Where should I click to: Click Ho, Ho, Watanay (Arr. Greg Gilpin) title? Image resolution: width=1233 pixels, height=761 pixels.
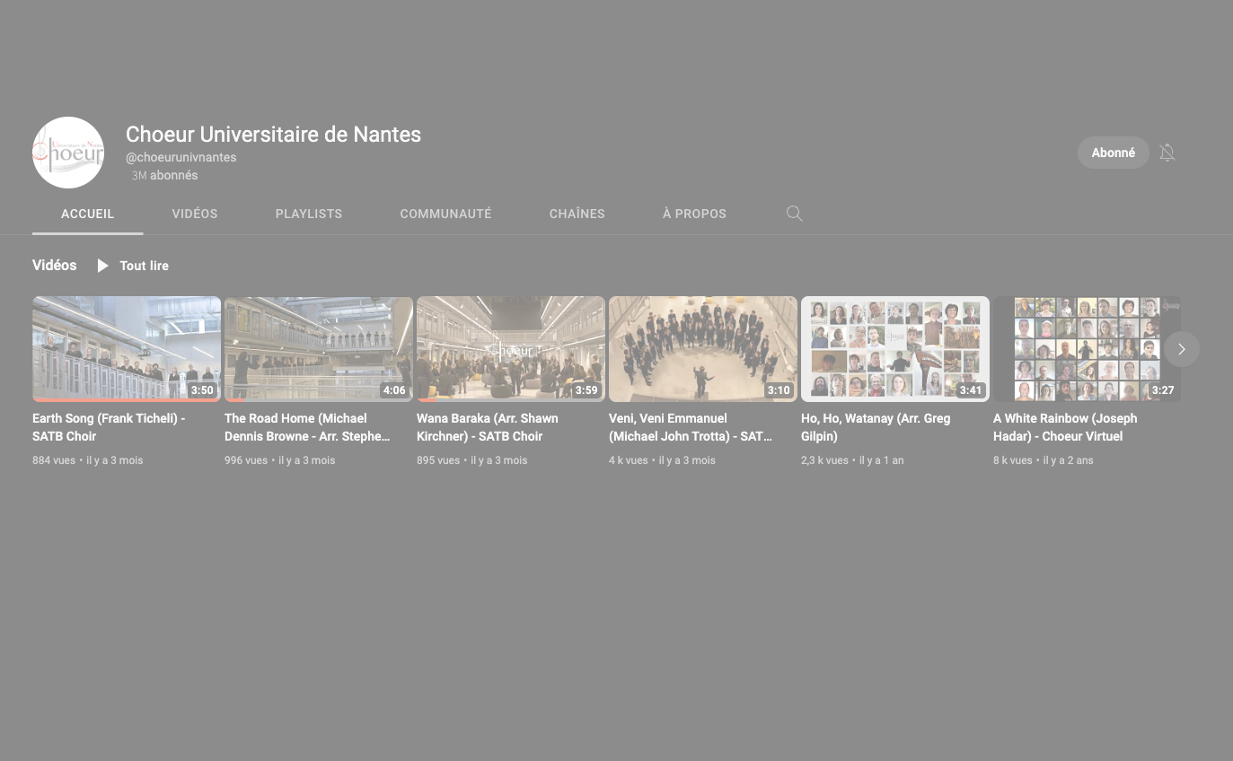pos(876,427)
